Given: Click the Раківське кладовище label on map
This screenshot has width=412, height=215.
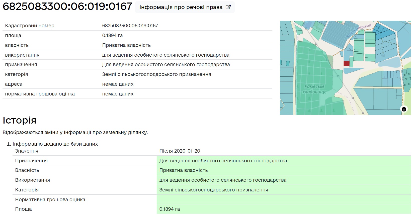Looking at the screenshot, I should point(314,89).
